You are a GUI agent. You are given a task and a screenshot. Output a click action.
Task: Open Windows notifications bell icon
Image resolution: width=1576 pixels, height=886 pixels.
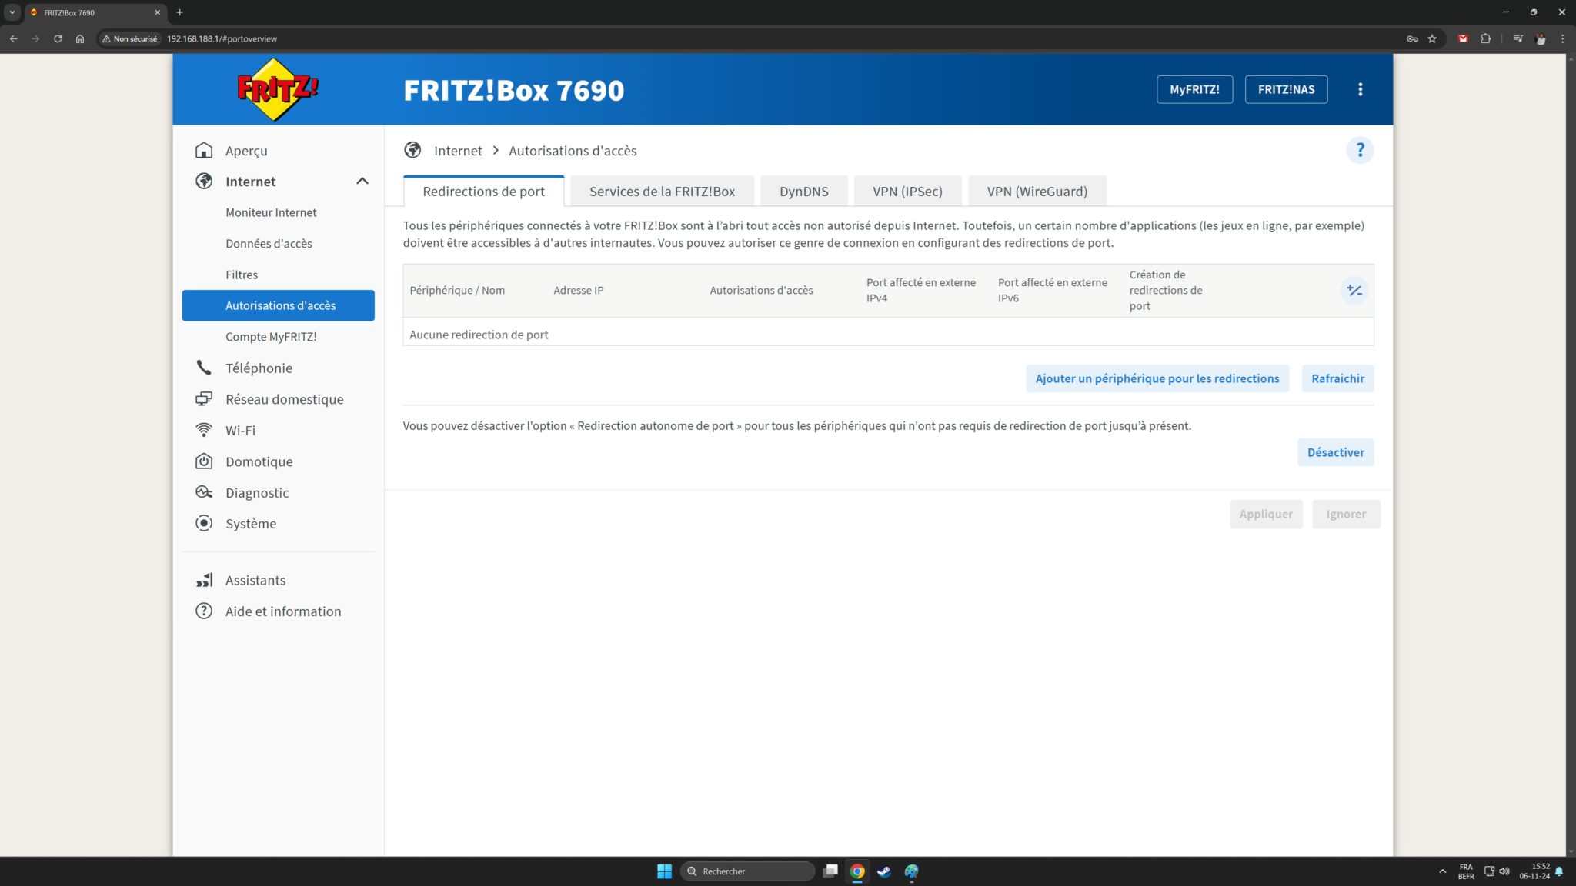[1559, 871]
